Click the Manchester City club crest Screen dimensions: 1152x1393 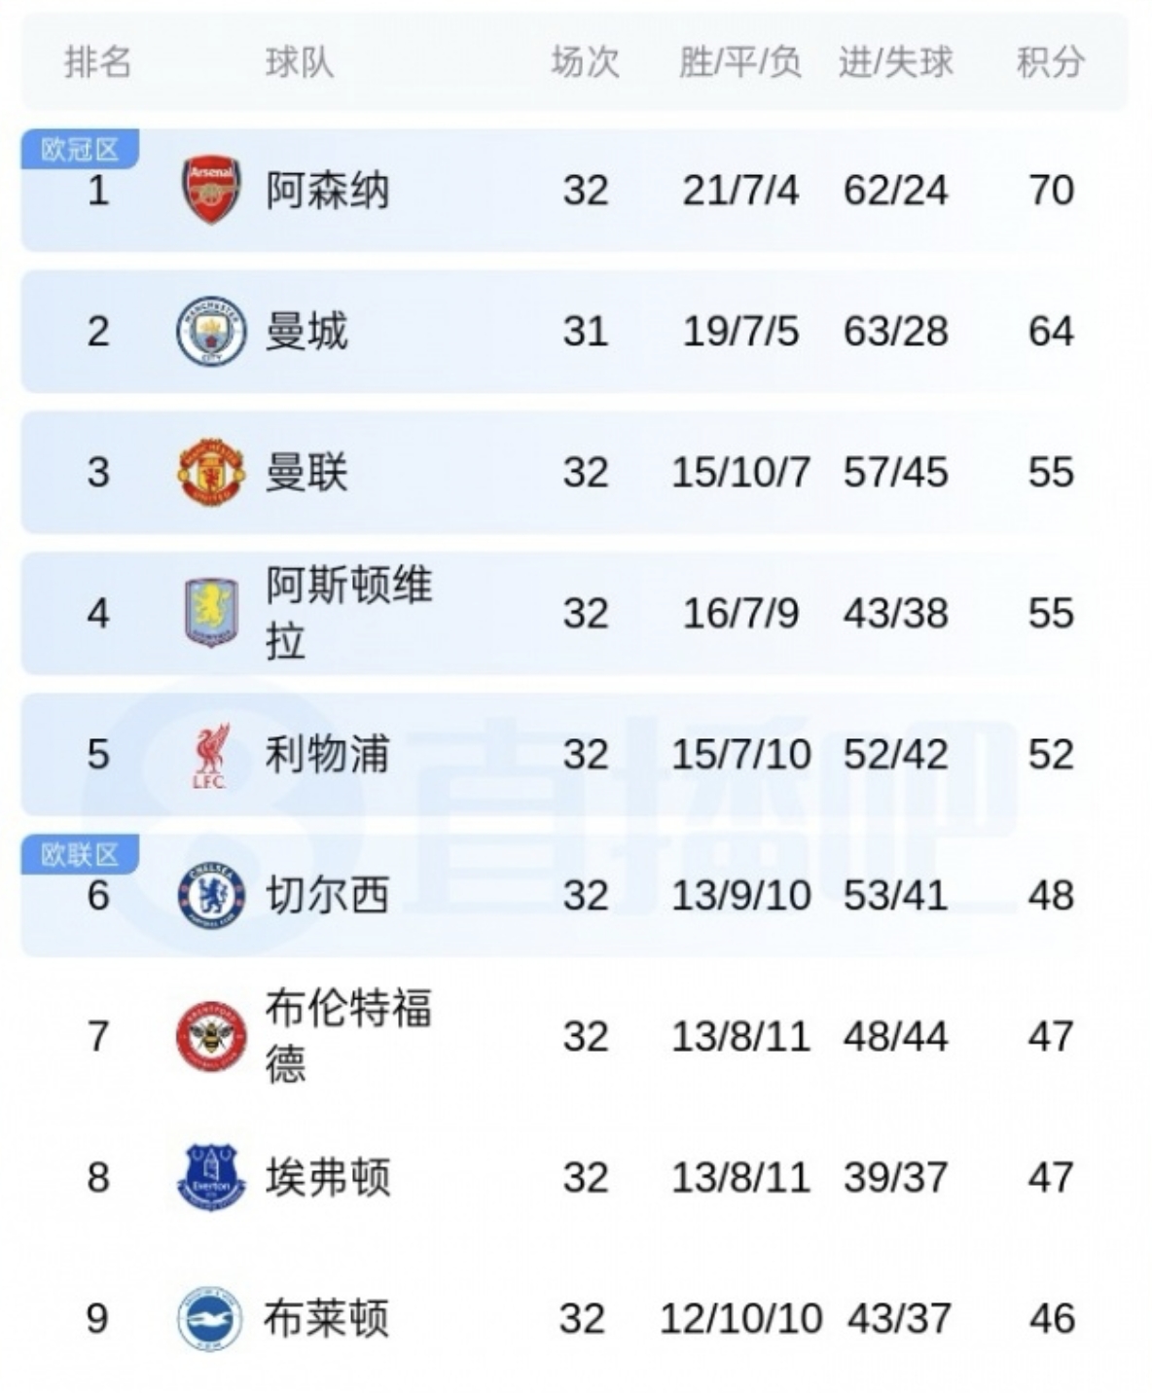tap(211, 332)
